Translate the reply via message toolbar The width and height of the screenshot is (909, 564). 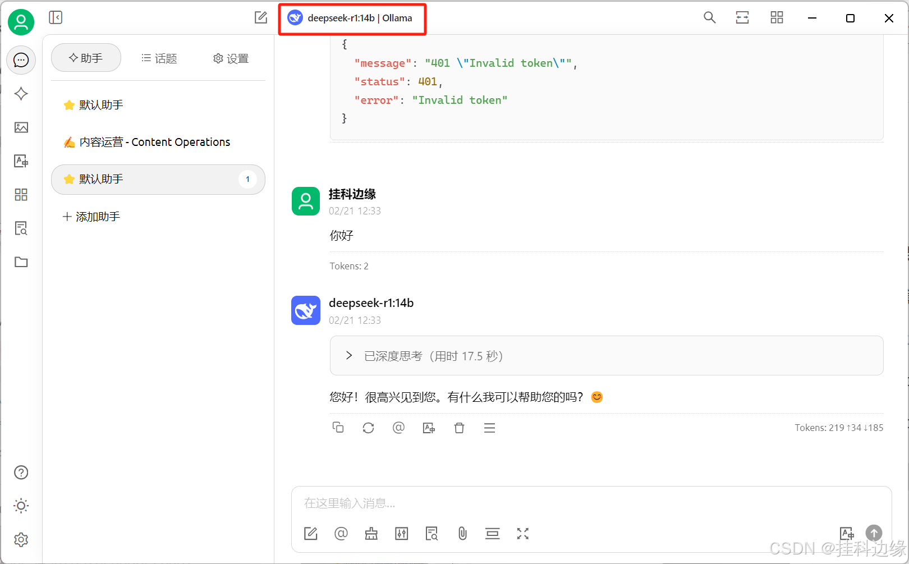click(429, 428)
